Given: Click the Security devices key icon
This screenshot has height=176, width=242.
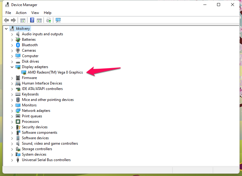Looking at the screenshot, I should pos(18,127).
